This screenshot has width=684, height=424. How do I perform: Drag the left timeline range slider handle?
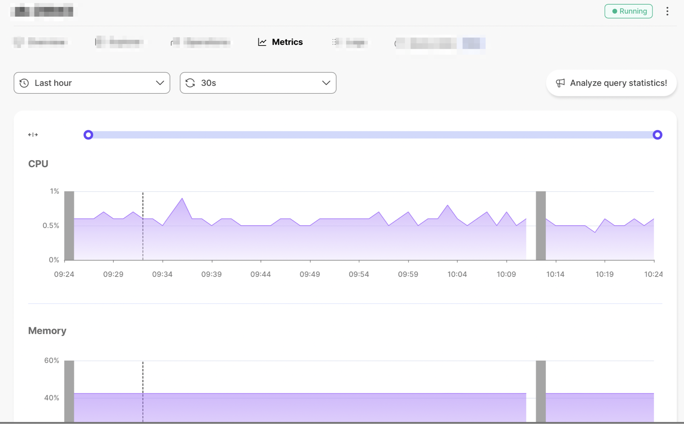tap(88, 134)
